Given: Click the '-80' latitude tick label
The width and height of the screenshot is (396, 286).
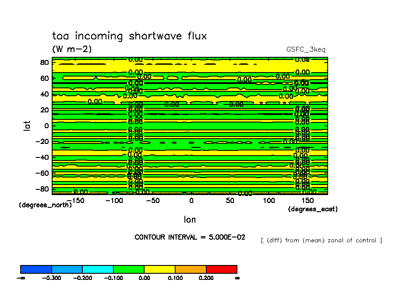Looking at the screenshot, I should click(x=42, y=189).
